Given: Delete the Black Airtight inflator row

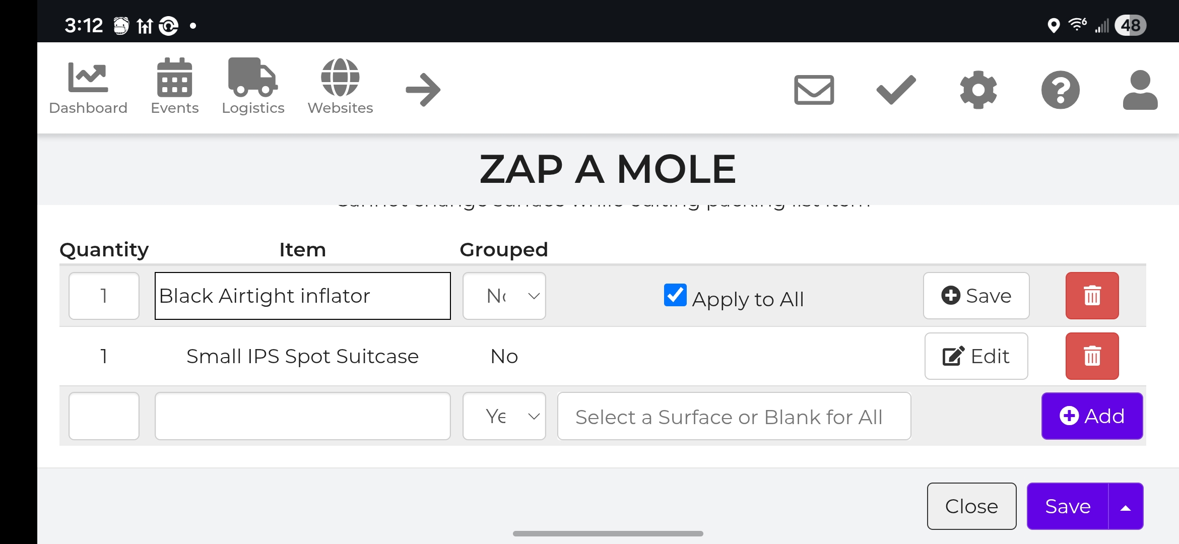Looking at the screenshot, I should (x=1092, y=296).
